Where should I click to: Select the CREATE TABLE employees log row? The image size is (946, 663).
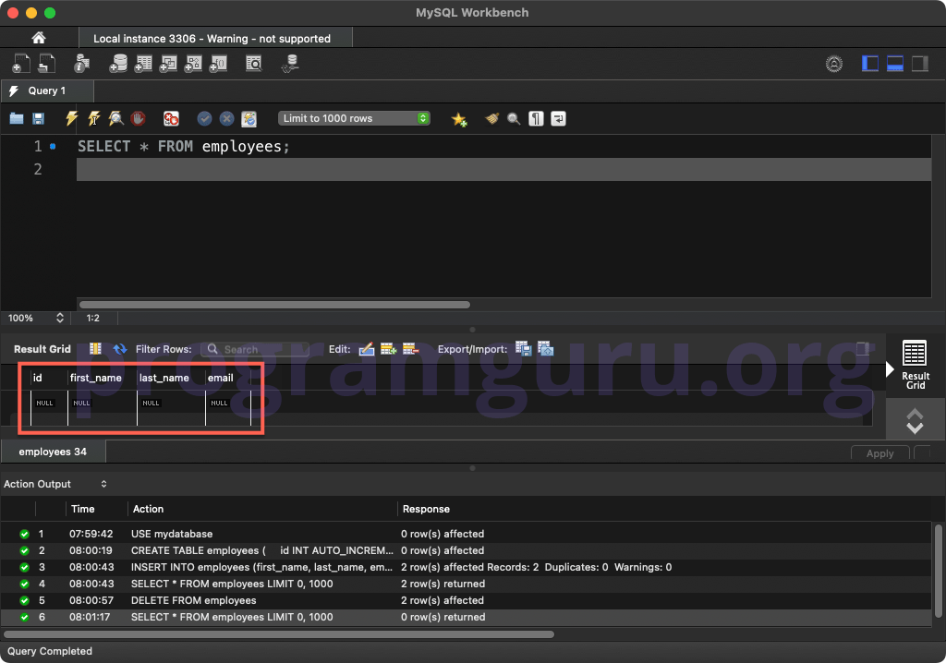pyautogui.click(x=467, y=550)
